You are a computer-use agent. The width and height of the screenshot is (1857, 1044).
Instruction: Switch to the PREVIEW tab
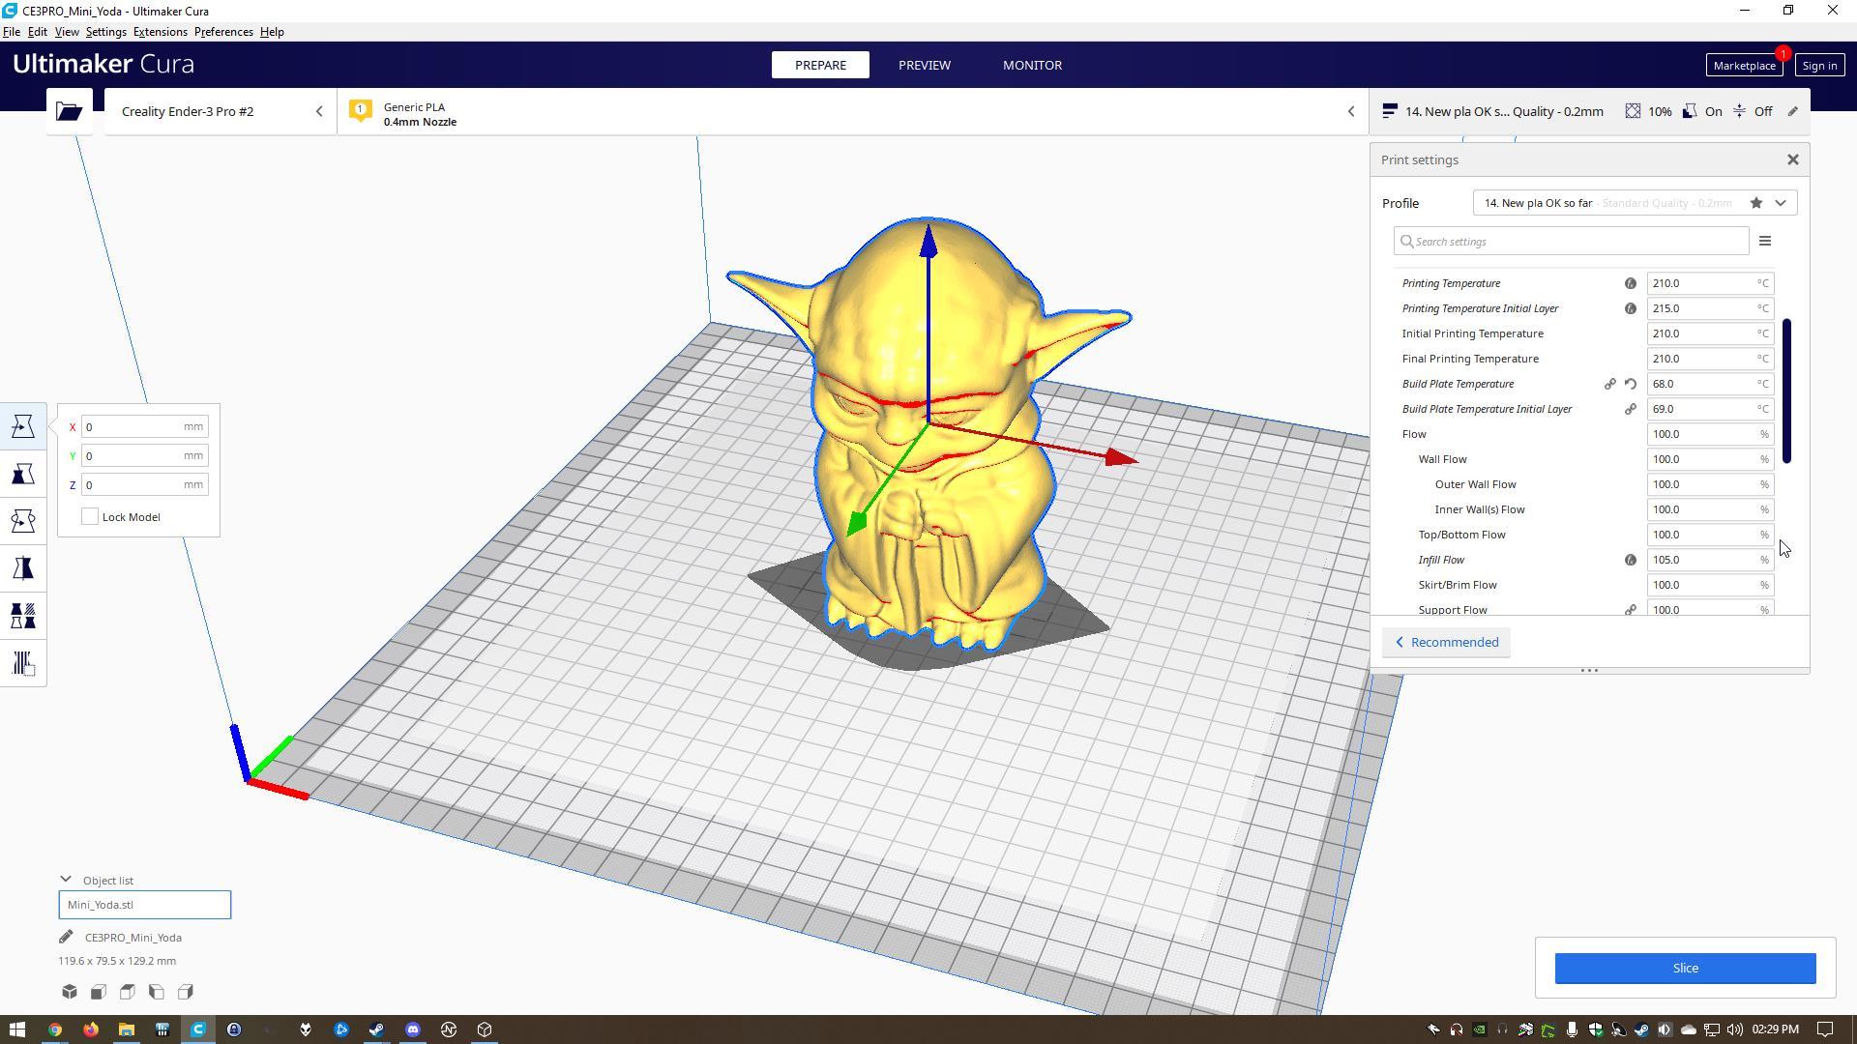pyautogui.click(x=924, y=65)
